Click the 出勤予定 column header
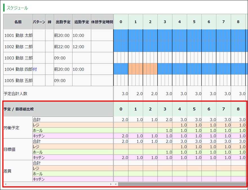Viewport: 248px width, 190px height. (x=63, y=22)
